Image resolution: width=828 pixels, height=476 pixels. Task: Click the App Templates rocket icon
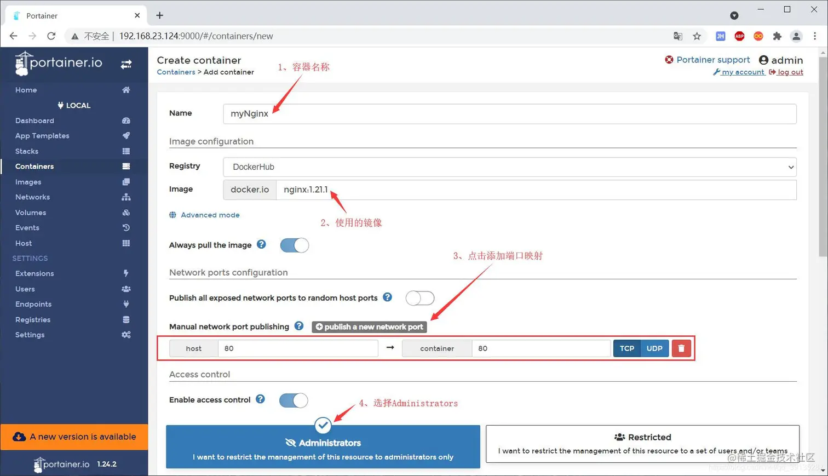(x=126, y=135)
